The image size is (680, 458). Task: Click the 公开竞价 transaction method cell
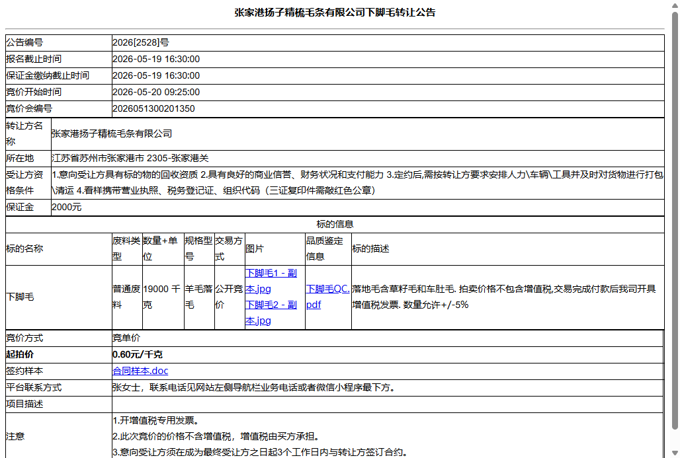pos(230,297)
